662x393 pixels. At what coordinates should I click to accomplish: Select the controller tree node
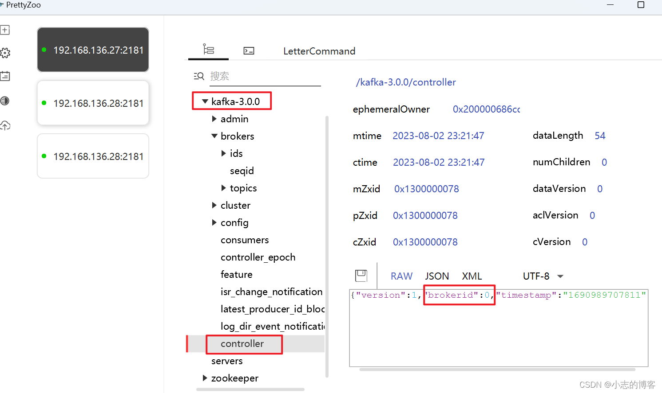click(x=242, y=343)
